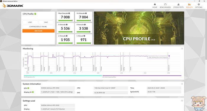The width and height of the screenshot is (207, 111).
Task: Open System information three-dot menu
Action: point(182,84)
